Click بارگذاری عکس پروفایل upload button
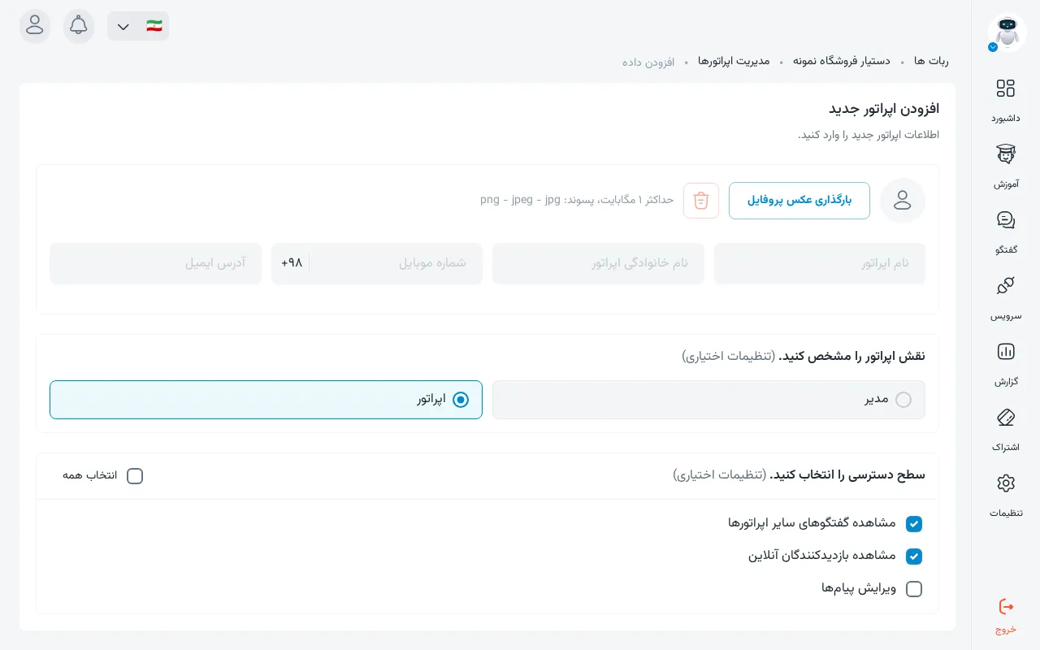The image size is (1040, 650). point(799,201)
